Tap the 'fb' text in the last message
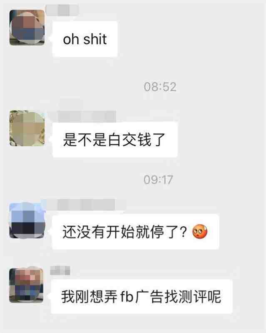Screen dimensions: 266x333 point(127,296)
